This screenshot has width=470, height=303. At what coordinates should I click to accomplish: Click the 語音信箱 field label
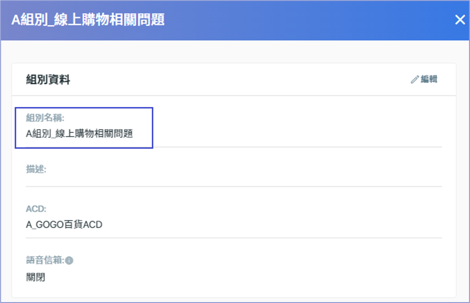click(45, 260)
